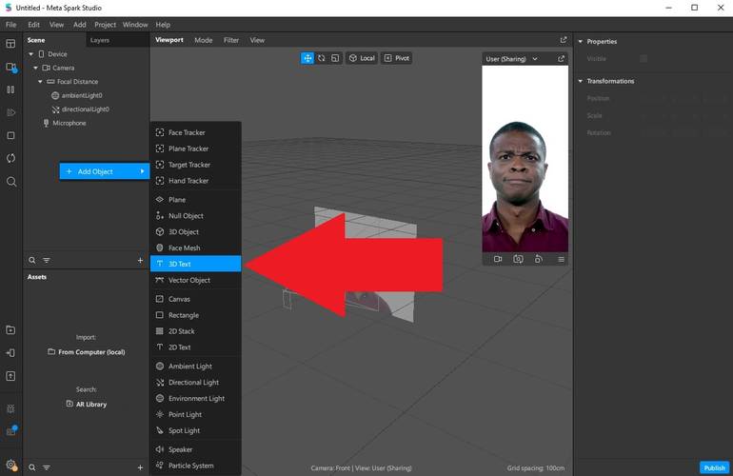This screenshot has height=476, width=733.
Task: Click the pause icon in left sidebar
Action: (10, 89)
